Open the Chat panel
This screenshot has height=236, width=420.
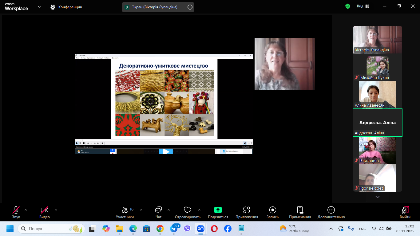pyautogui.click(x=158, y=212)
